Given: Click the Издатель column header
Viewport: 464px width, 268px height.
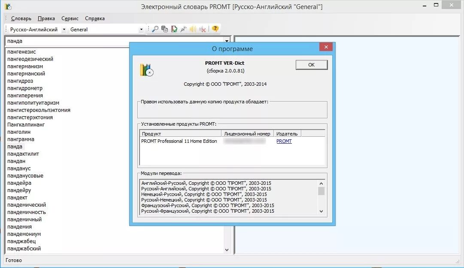Looking at the screenshot, I should click(x=287, y=133).
